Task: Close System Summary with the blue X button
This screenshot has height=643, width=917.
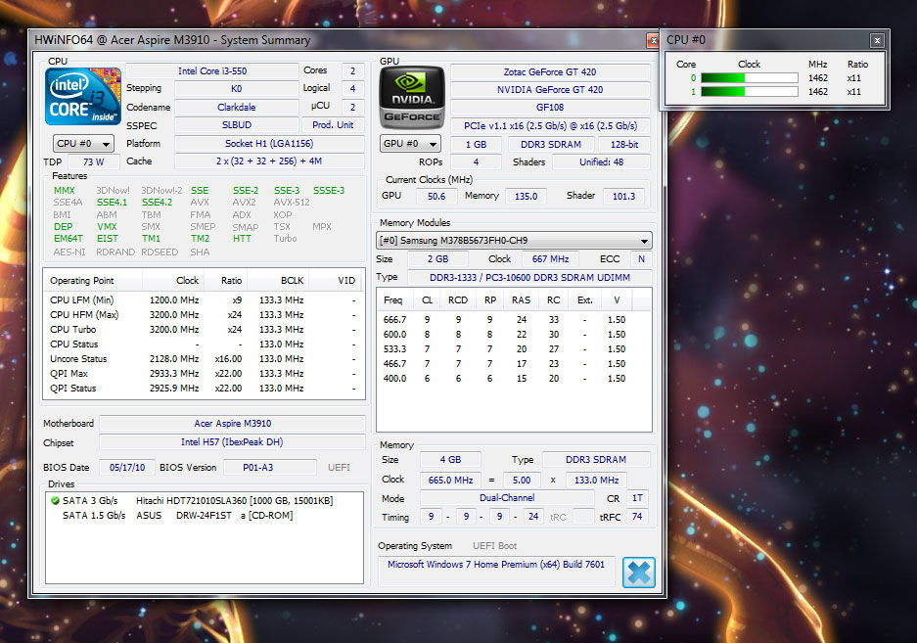Action: click(639, 572)
